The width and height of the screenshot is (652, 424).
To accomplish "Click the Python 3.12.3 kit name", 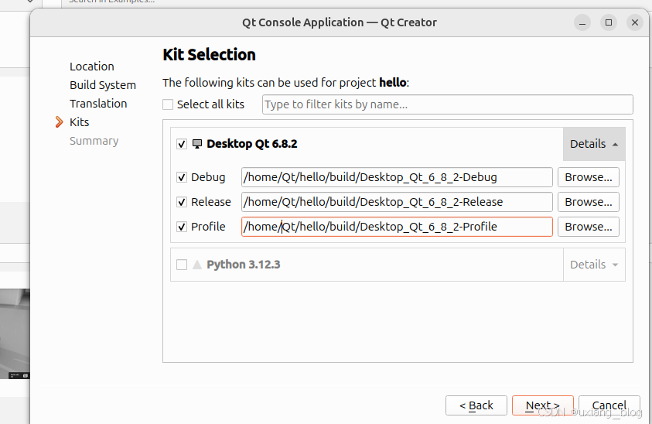I will coord(244,265).
